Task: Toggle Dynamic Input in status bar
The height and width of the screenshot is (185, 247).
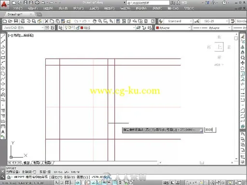Action: pos(104,183)
